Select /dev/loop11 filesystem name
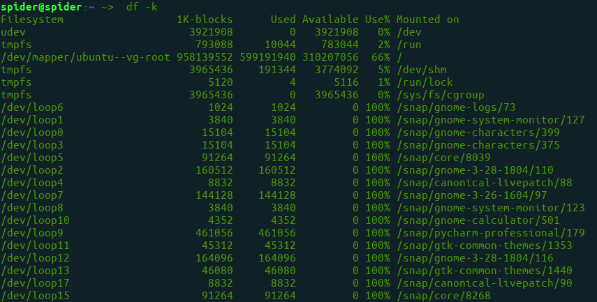The width and height of the screenshot is (597, 302). pos(35,246)
